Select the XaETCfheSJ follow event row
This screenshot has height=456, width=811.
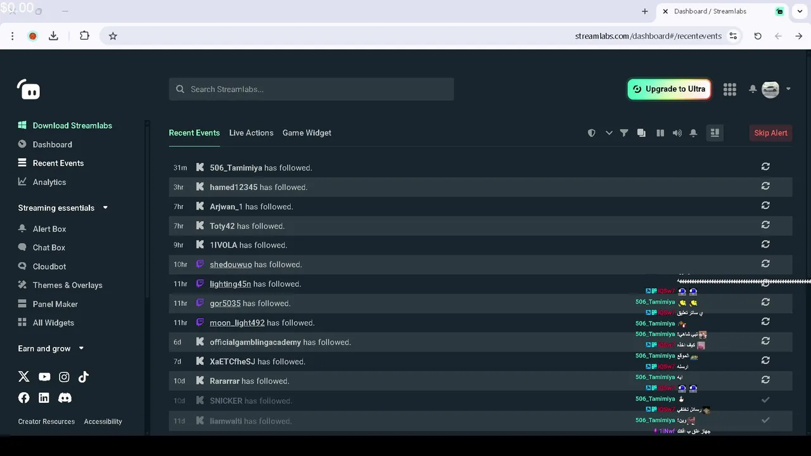coord(480,362)
